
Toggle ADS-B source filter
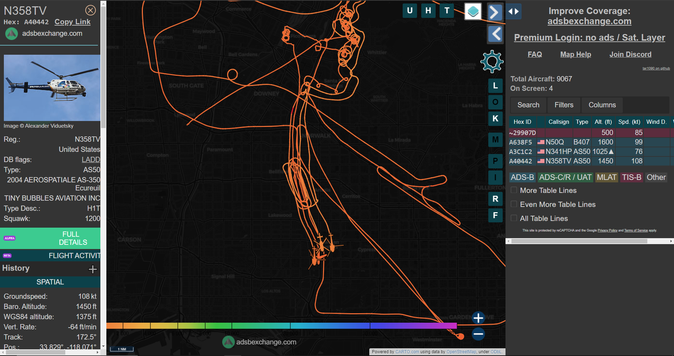[x=522, y=177]
